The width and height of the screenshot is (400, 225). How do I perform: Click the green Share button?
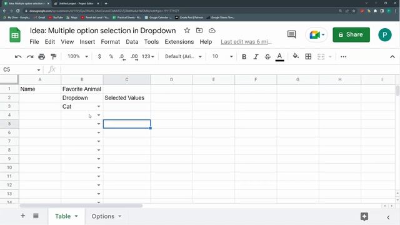tap(351, 34)
